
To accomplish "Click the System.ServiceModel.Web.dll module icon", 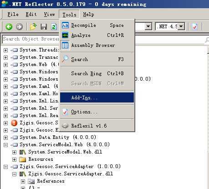I will [x=23, y=152].
